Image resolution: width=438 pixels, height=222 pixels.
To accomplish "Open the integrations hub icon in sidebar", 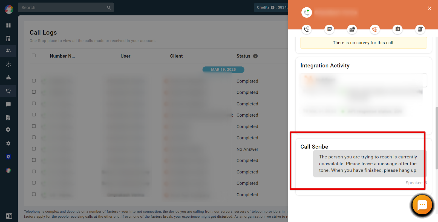I will (x=8, y=64).
